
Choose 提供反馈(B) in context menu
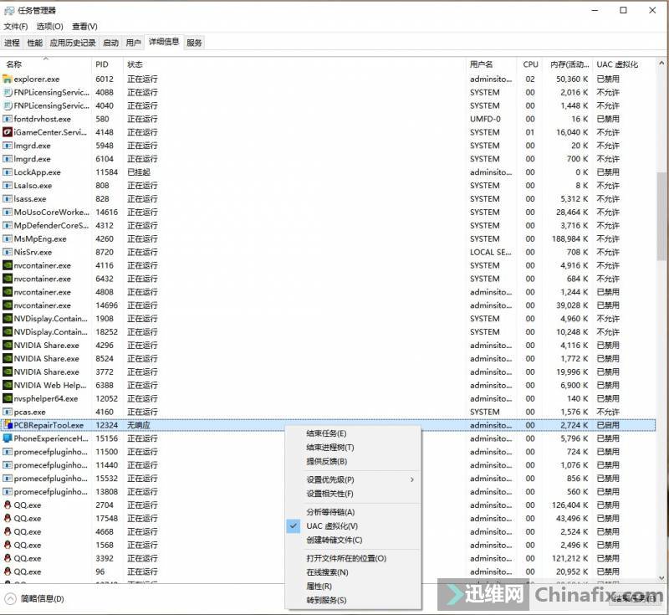pos(353,461)
